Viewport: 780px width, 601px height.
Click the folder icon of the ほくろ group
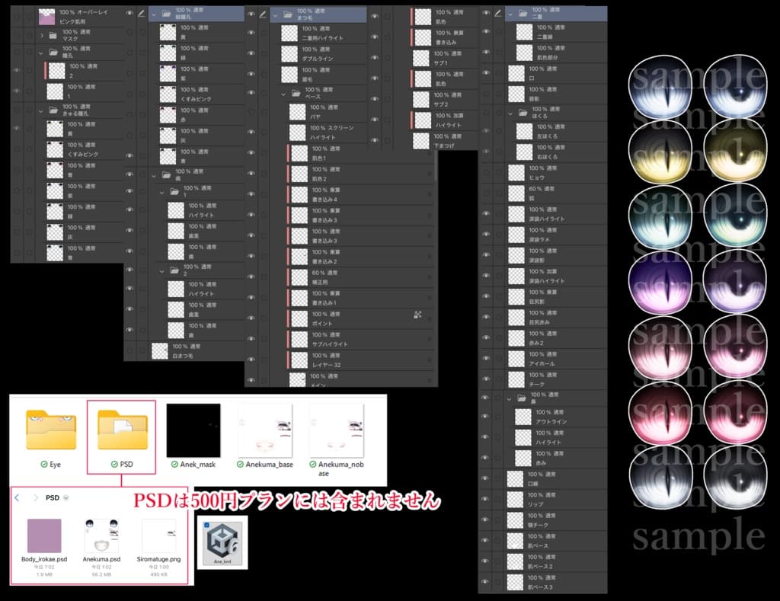[x=523, y=113]
